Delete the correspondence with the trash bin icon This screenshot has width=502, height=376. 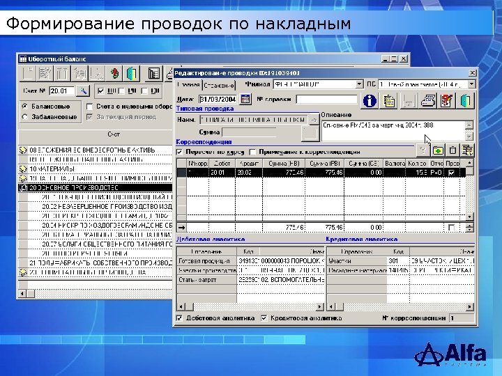click(452, 150)
